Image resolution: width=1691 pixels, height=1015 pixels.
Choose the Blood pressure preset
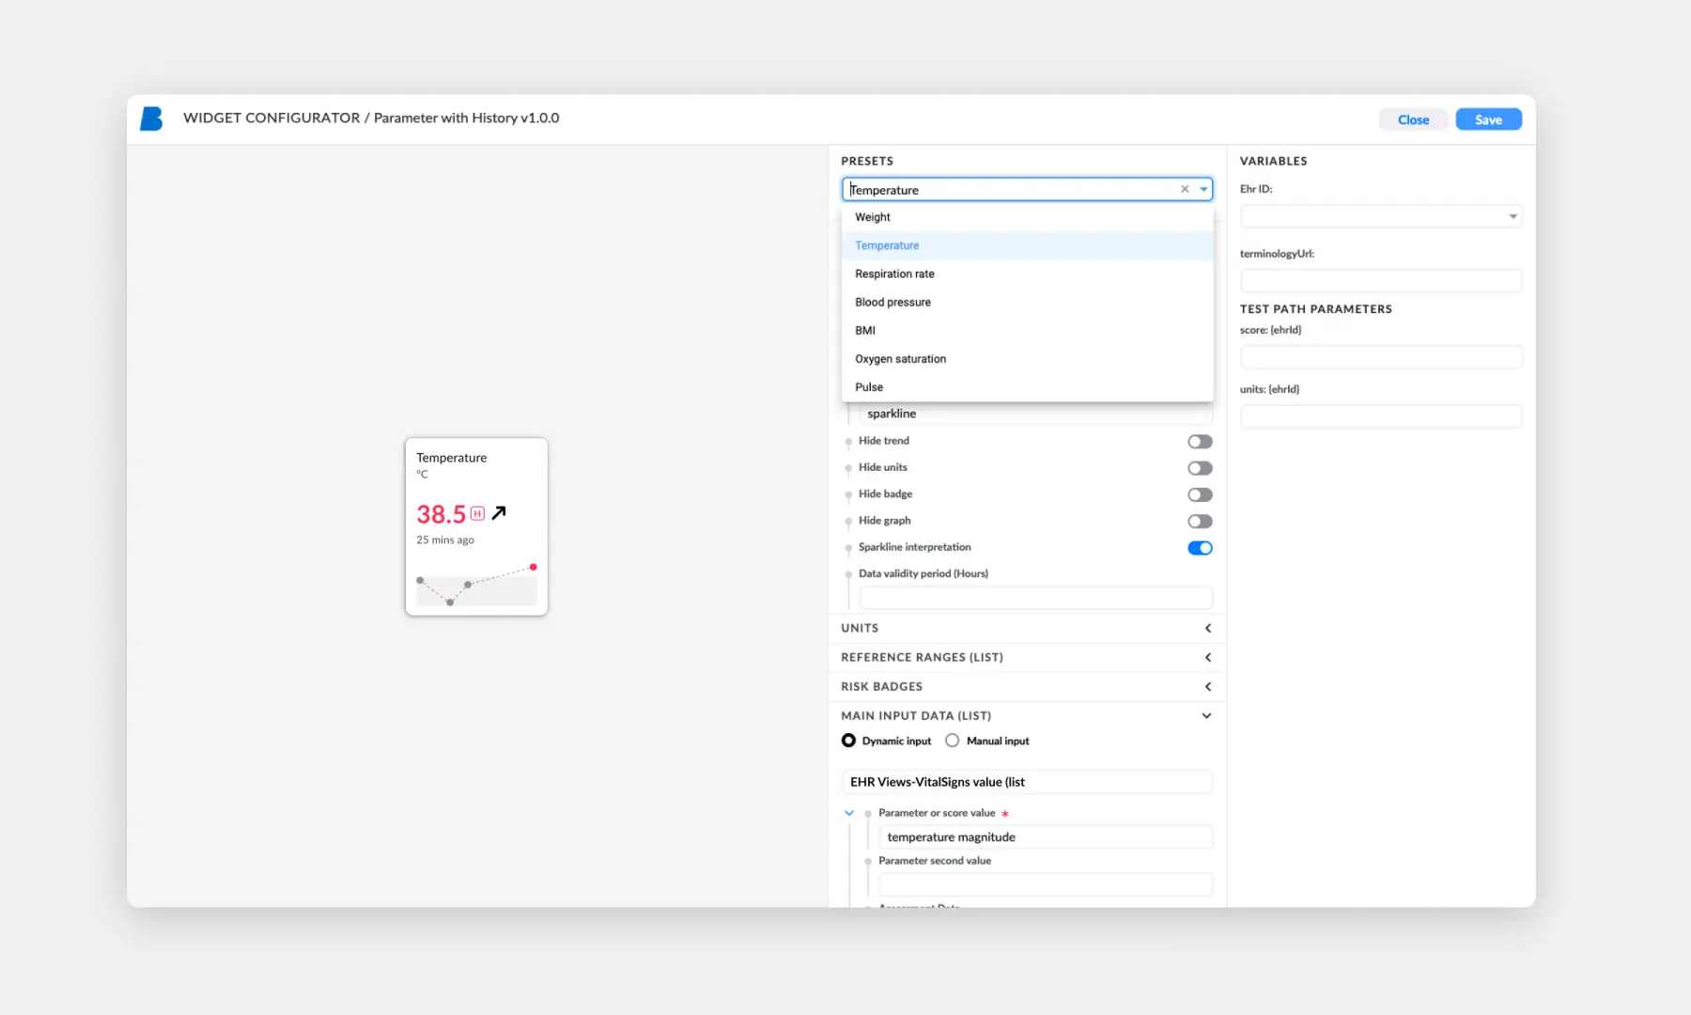coord(1027,302)
